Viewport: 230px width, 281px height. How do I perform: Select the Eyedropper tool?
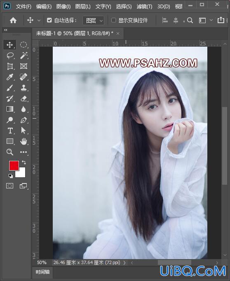10,77
